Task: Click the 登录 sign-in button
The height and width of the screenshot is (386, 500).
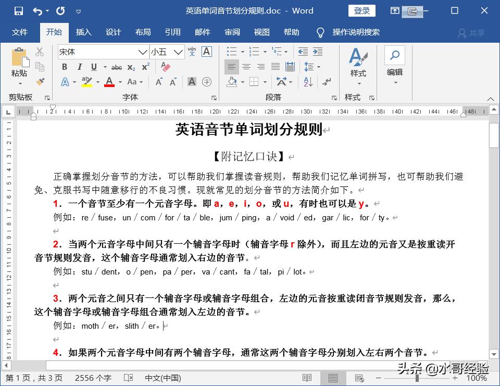Action: point(361,10)
